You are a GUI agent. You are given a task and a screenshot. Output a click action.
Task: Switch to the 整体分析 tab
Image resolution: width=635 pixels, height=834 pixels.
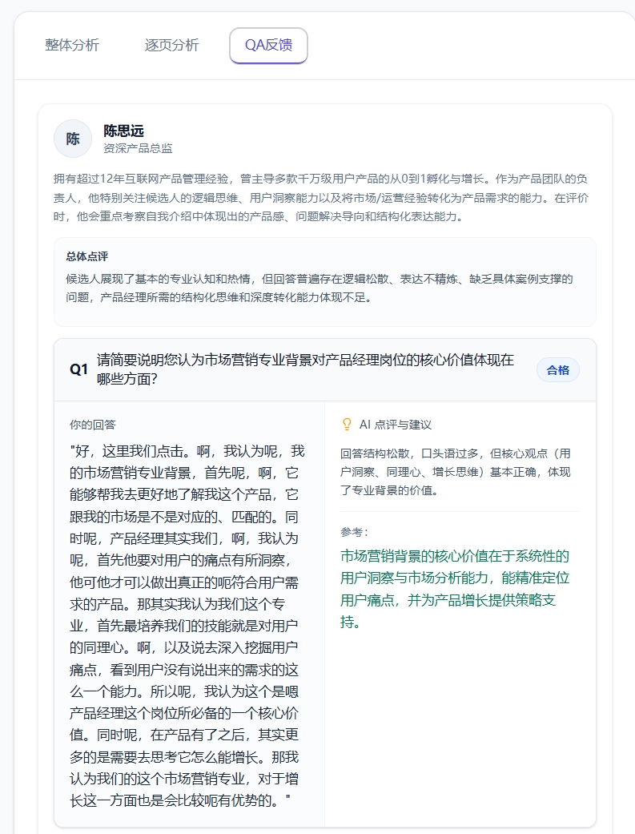click(x=72, y=45)
